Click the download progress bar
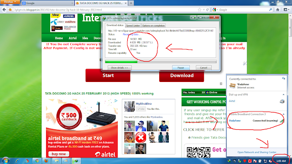 pyautogui.click(x=161, y=61)
